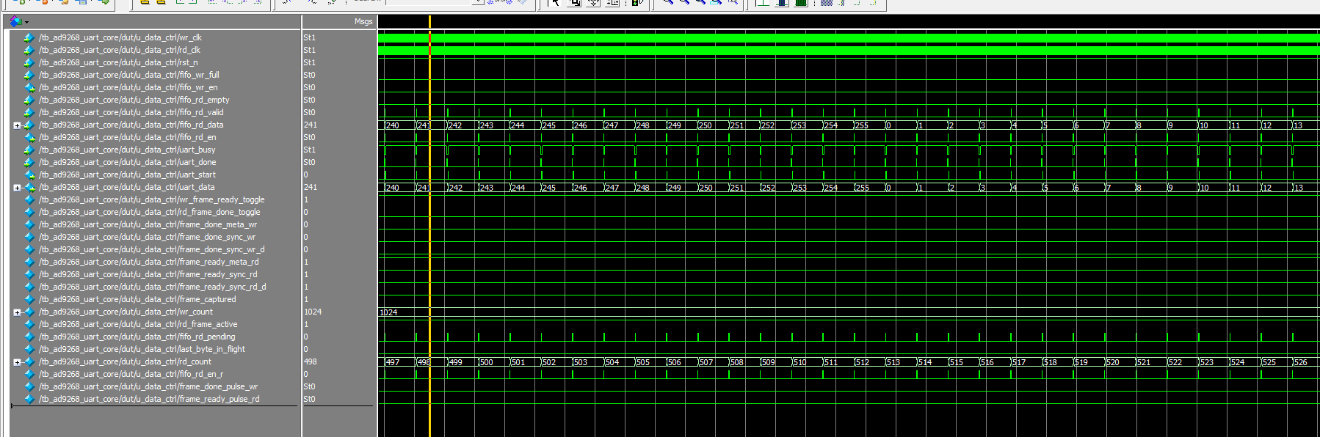Expand the wr_count bus

17,312
